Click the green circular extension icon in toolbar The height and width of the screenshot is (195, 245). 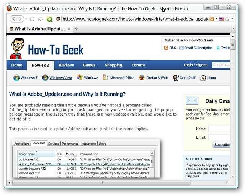[49, 19]
